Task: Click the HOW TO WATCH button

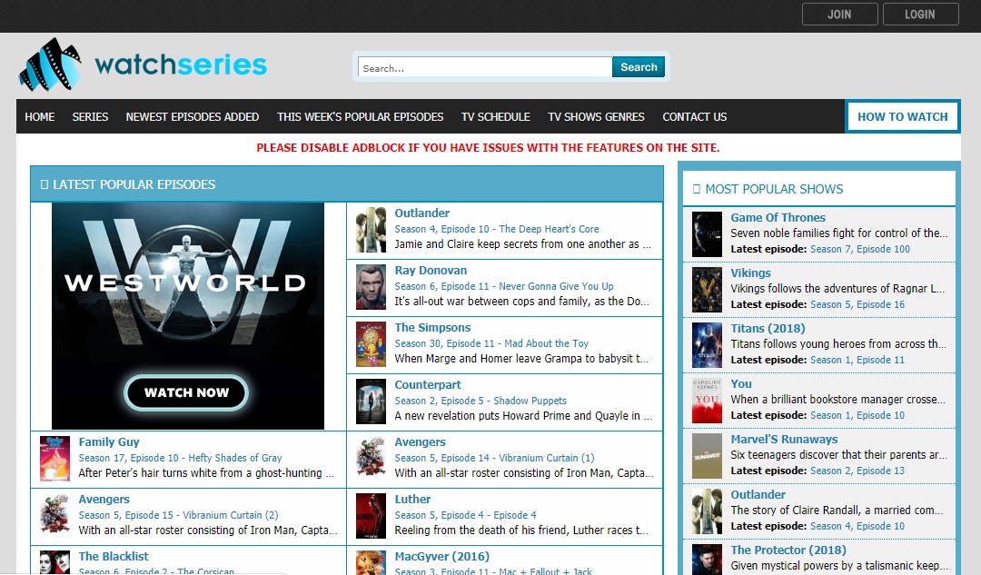Action: pos(902,116)
